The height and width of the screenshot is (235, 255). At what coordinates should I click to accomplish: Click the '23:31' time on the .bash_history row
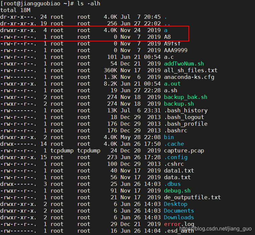tap(152, 110)
